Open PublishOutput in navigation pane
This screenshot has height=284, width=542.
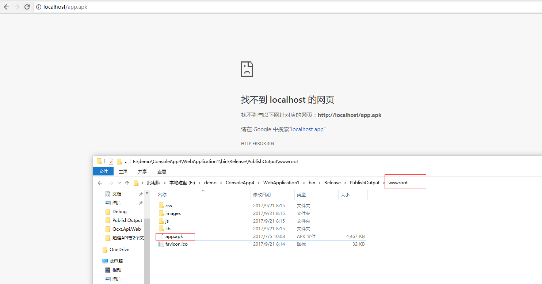tap(127, 220)
